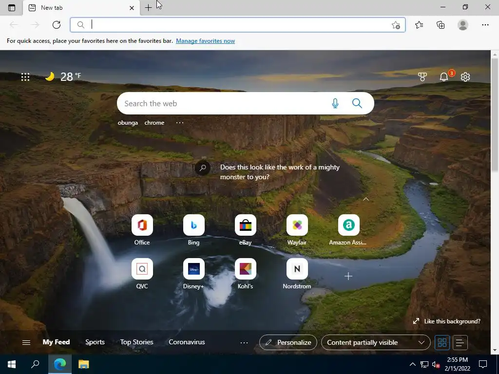Switch to Sports feed tab
499x374 pixels.
pos(95,342)
